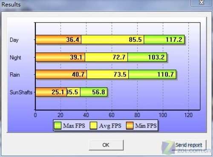Select the Night Min FPS bar 39.1
This screenshot has width=213, height=157.
pyautogui.click(x=60, y=57)
